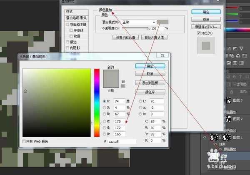This screenshot has width=250, height=175.
Task: Click the web-safe color cube warning icon
Action: 123,82
